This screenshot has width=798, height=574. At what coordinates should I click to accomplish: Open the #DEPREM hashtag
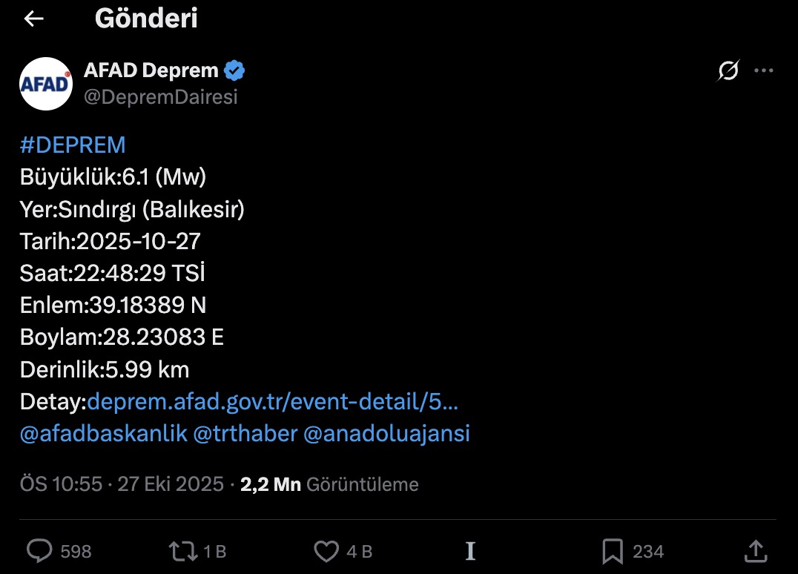(73, 144)
